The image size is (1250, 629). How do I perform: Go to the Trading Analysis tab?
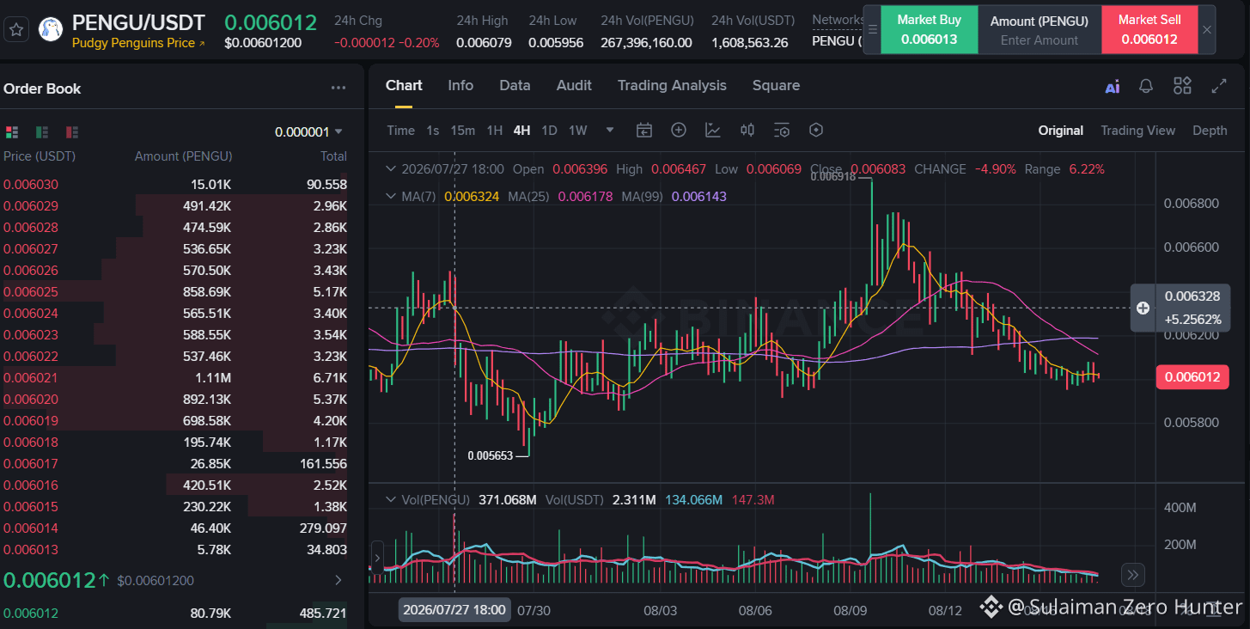click(x=672, y=86)
